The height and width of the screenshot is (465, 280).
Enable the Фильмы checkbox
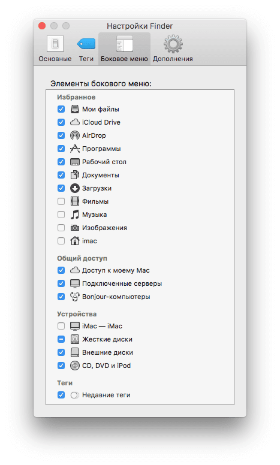[61, 202]
